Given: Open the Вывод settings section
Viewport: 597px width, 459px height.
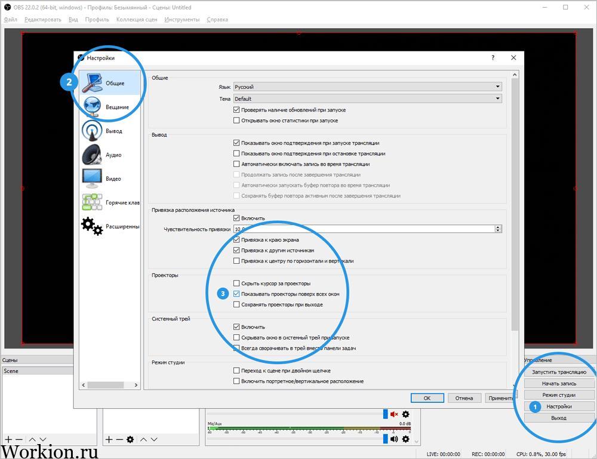Looking at the screenshot, I should pyautogui.click(x=110, y=131).
